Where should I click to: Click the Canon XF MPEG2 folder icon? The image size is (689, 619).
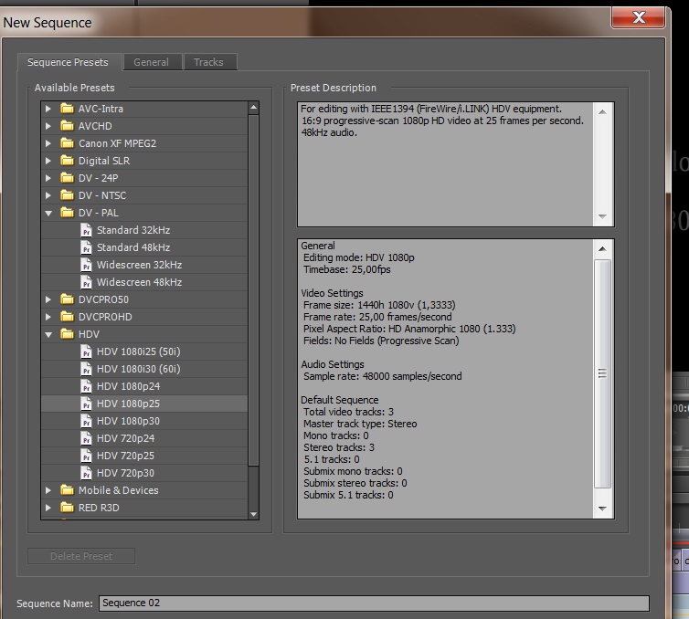coord(68,142)
